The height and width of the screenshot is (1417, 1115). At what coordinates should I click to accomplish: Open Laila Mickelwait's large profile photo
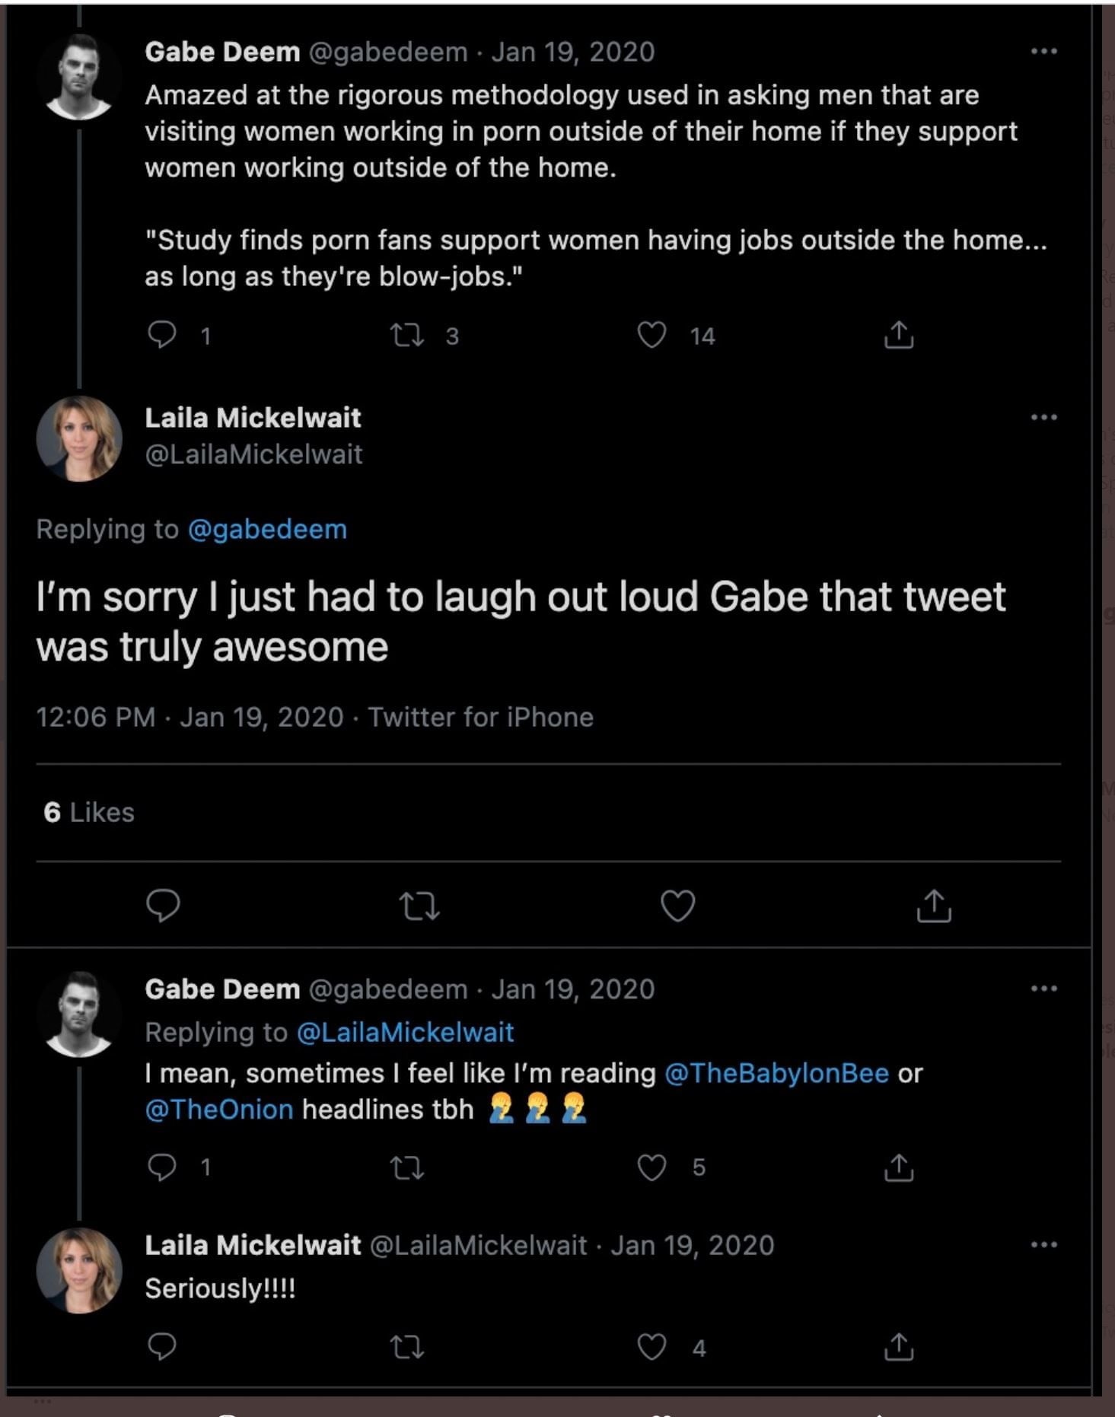[x=79, y=438]
